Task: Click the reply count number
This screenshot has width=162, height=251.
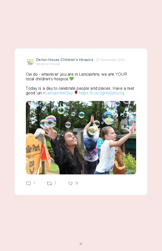Action: (x=34, y=183)
